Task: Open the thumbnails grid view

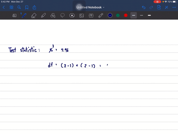Action: 11,7
